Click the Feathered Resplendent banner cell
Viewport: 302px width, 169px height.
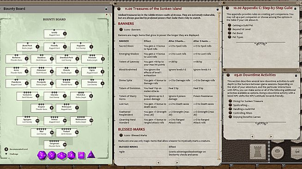(130, 113)
